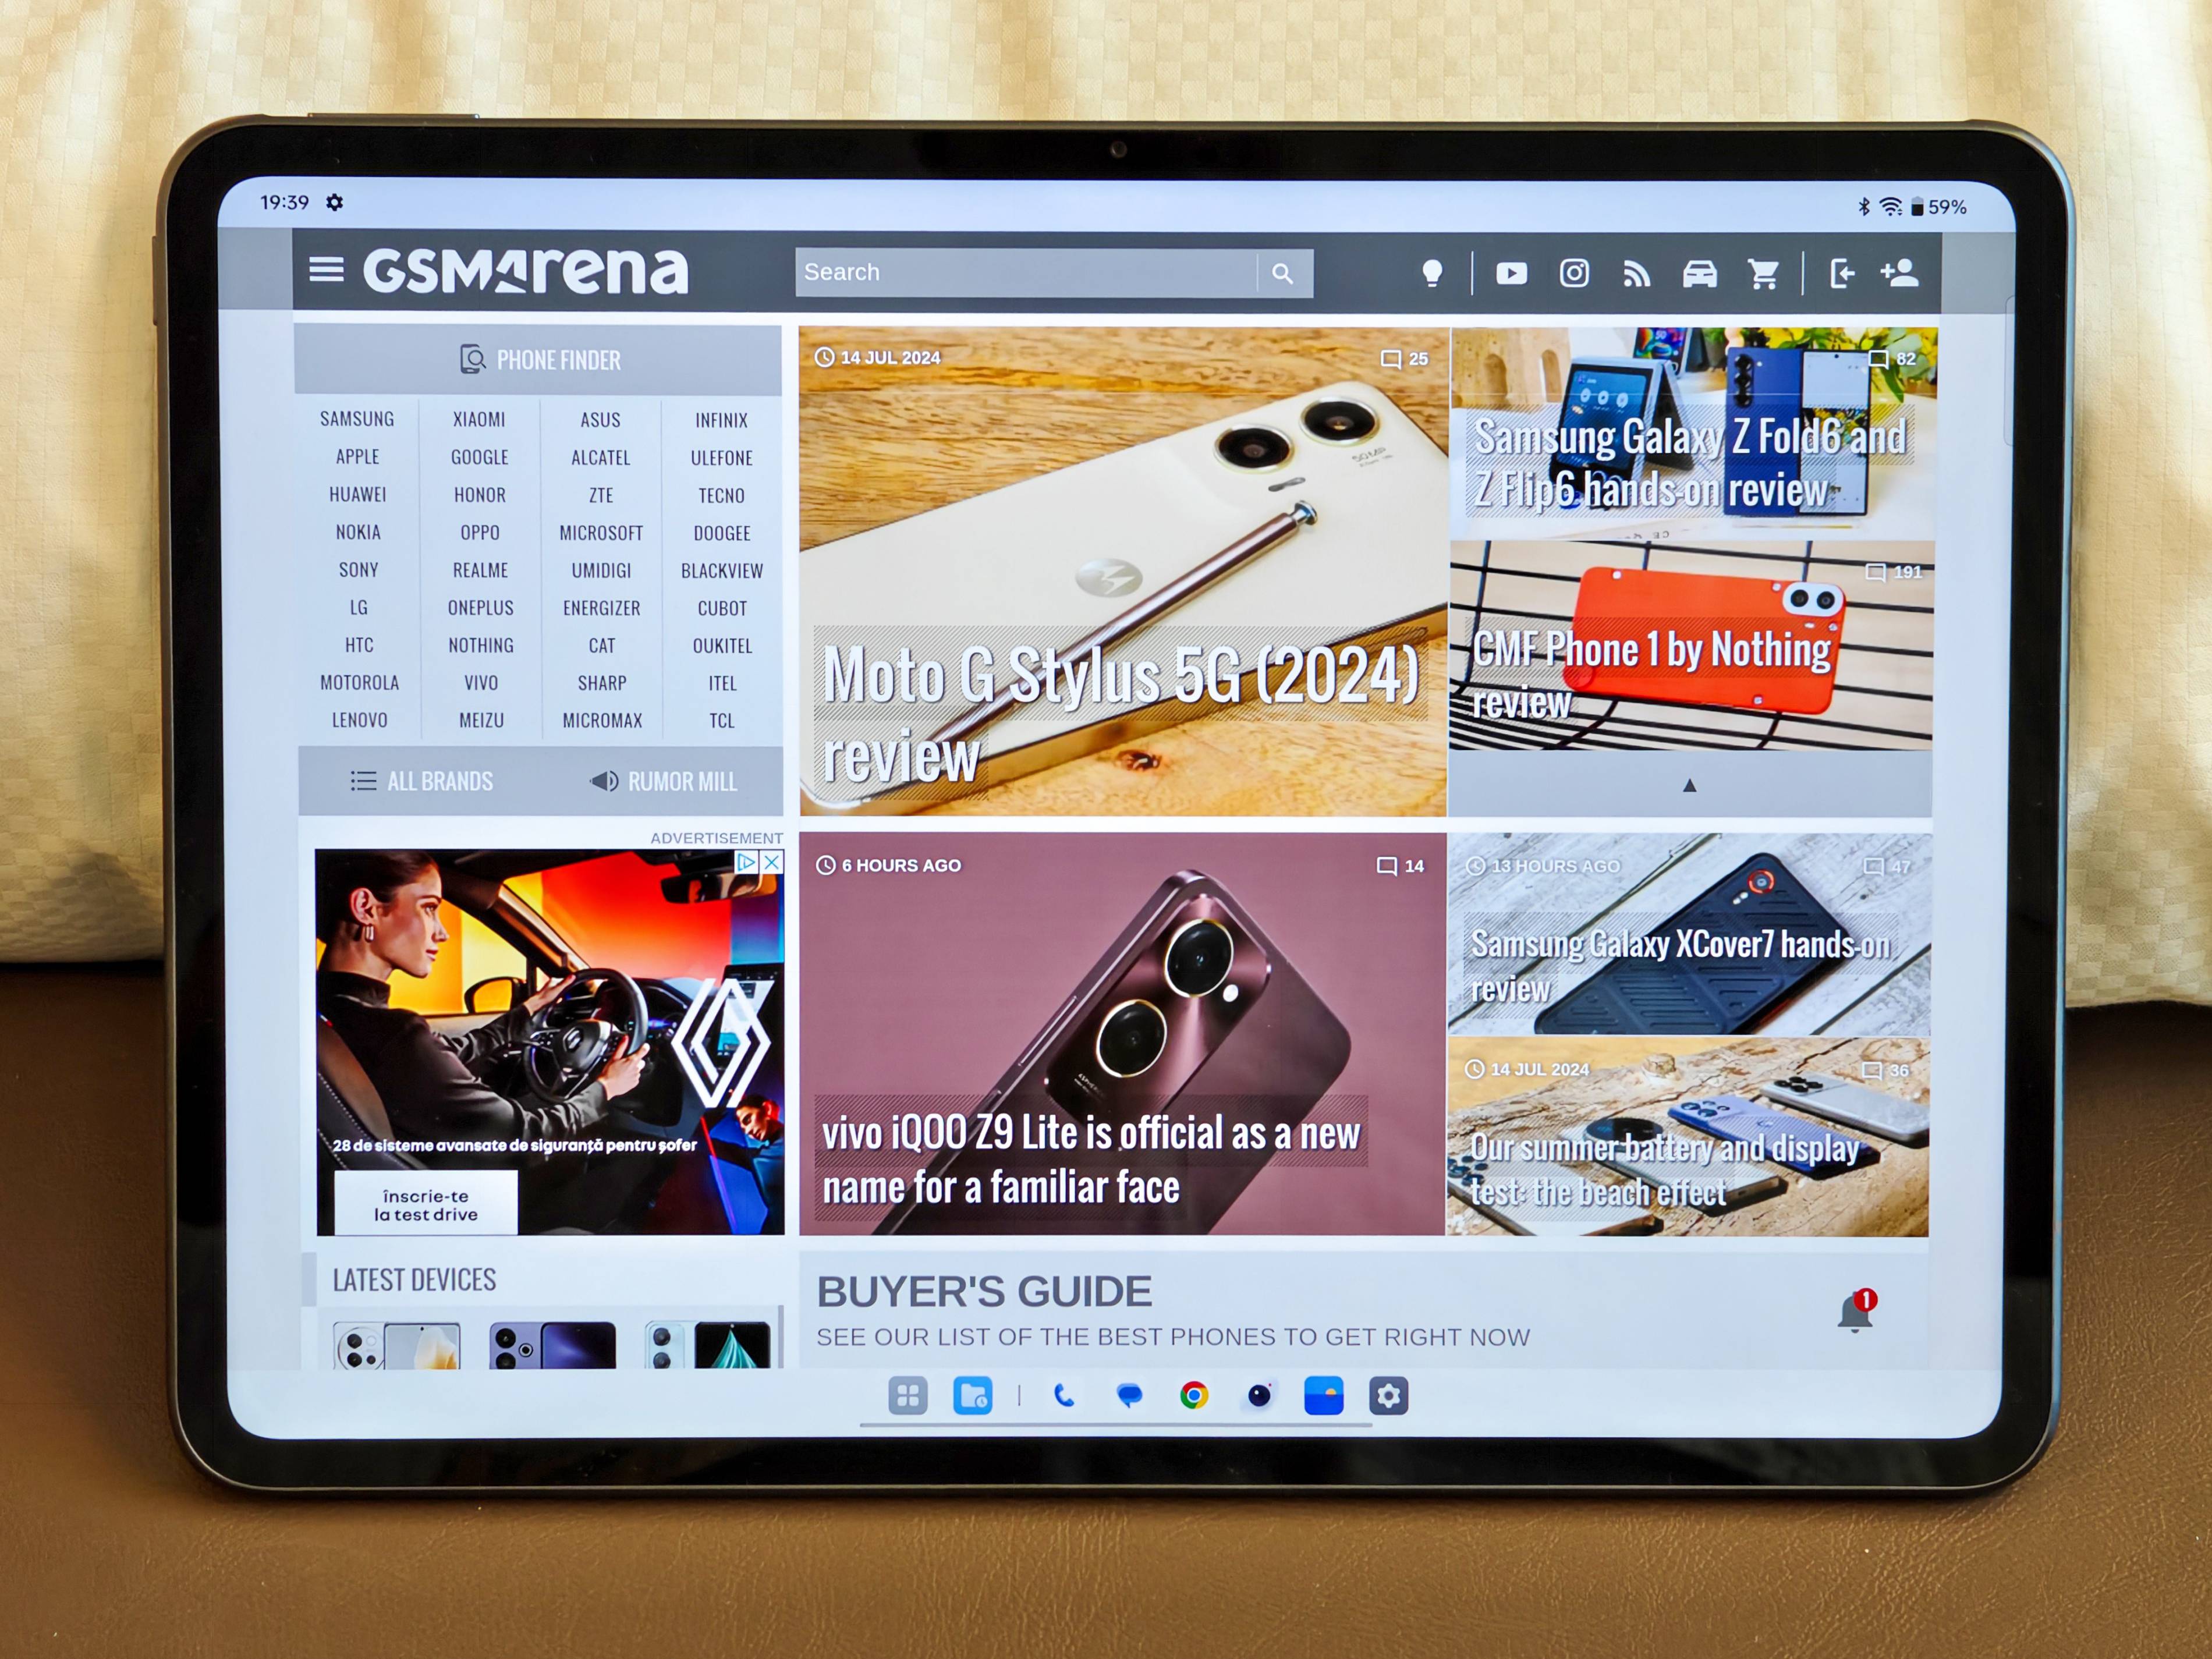Open the Instagram icon on GSMArena

pos(1576,270)
